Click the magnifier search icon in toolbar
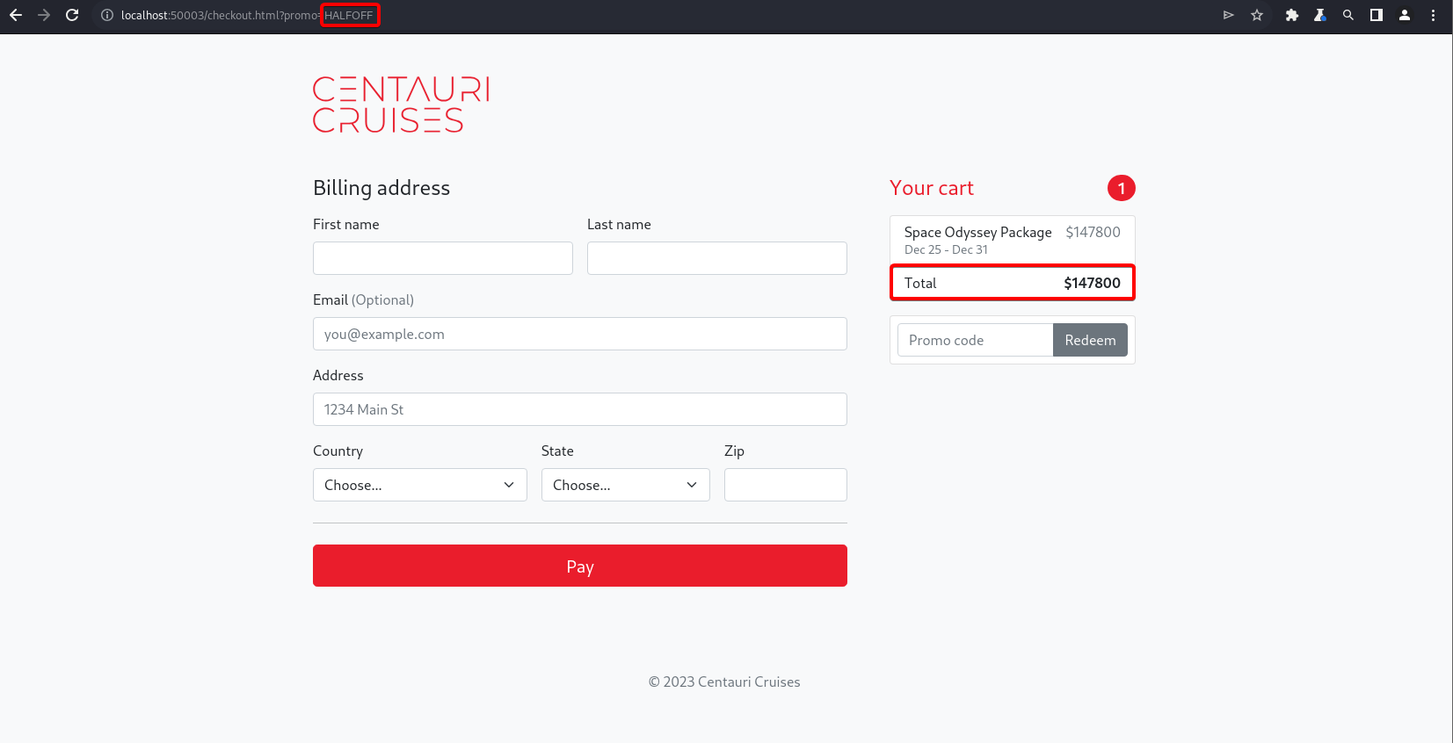The height and width of the screenshot is (743, 1453). (1348, 15)
